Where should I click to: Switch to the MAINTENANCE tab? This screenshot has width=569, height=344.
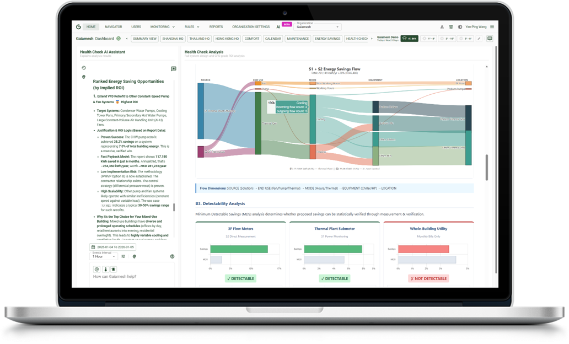[298, 39]
